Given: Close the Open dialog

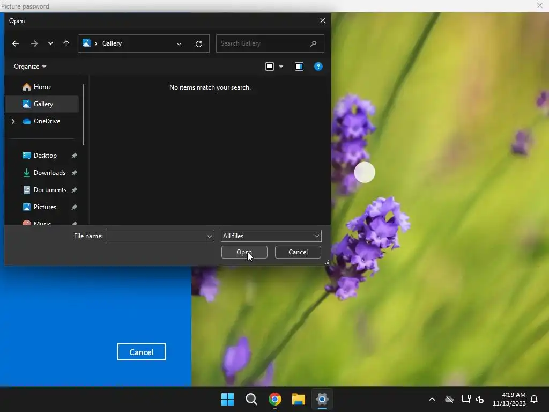Looking at the screenshot, I should pyautogui.click(x=323, y=21).
